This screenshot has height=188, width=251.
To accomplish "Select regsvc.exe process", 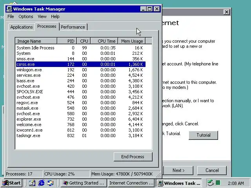I will 80,103.
